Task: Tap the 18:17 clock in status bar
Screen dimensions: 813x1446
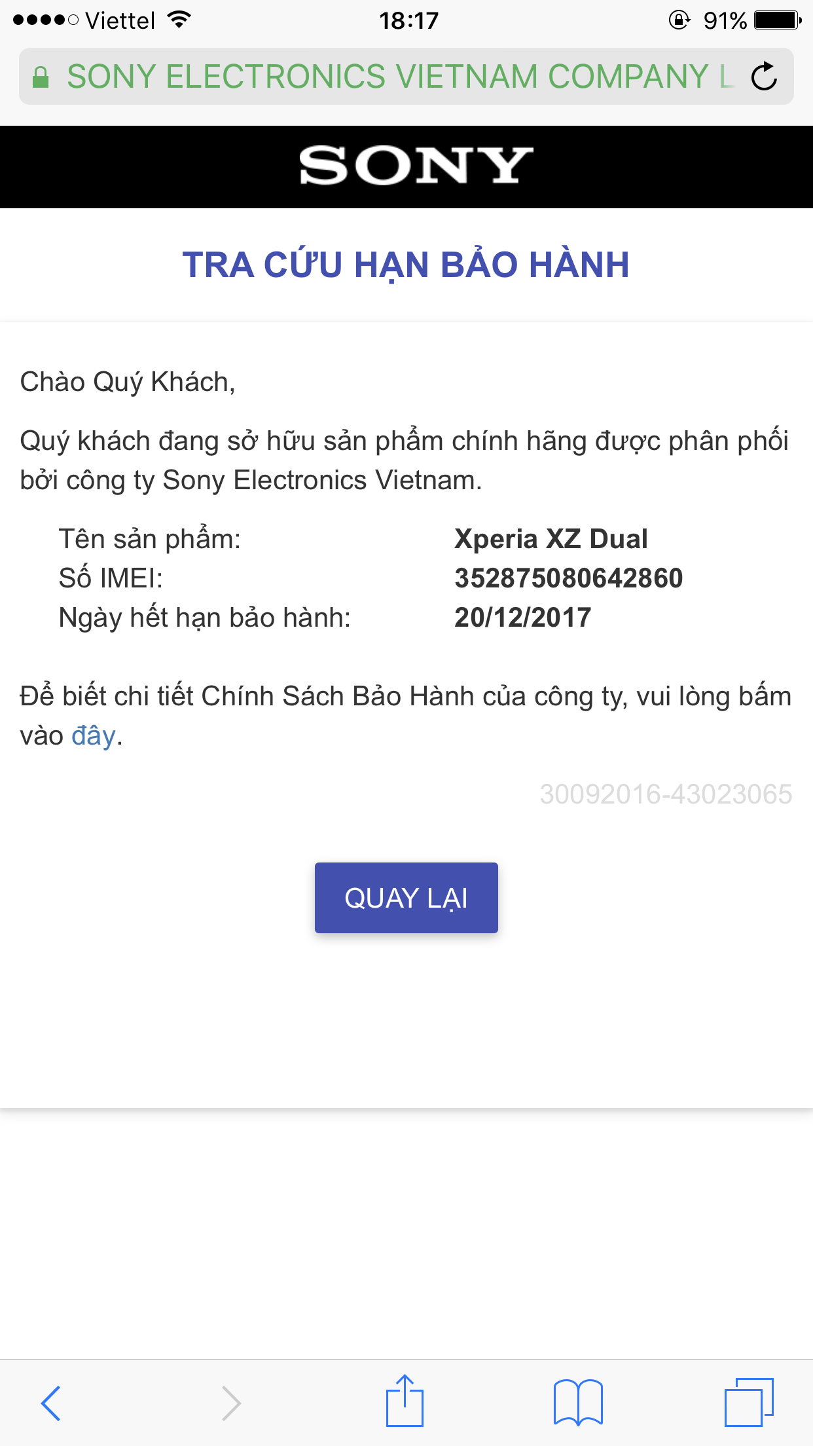Action: [408, 20]
